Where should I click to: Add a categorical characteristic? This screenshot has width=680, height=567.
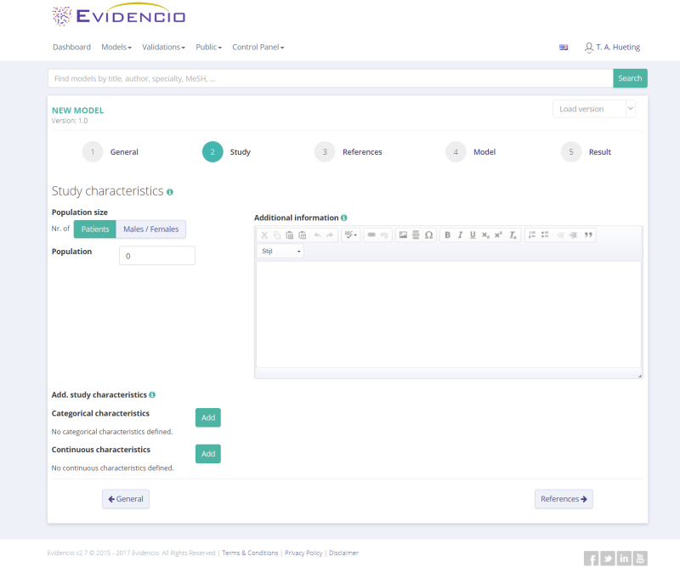208,417
